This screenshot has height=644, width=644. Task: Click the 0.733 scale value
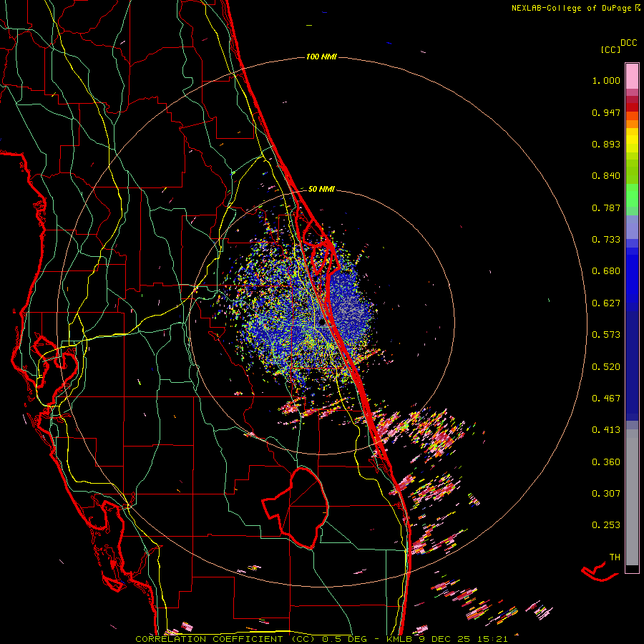click(x=606, y=240)
